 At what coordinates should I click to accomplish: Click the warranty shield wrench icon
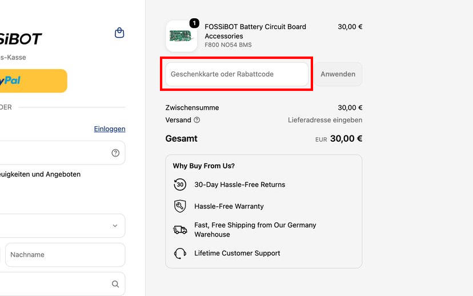click(x=180, y=206)
